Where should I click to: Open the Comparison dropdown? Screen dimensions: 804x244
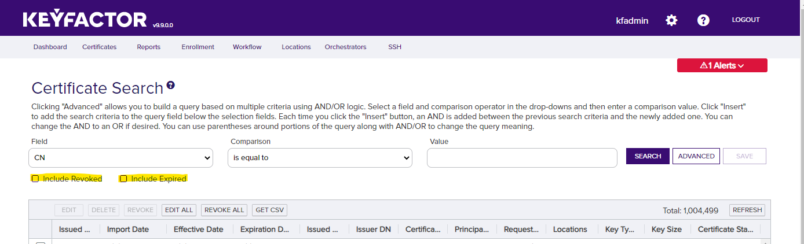320,158
